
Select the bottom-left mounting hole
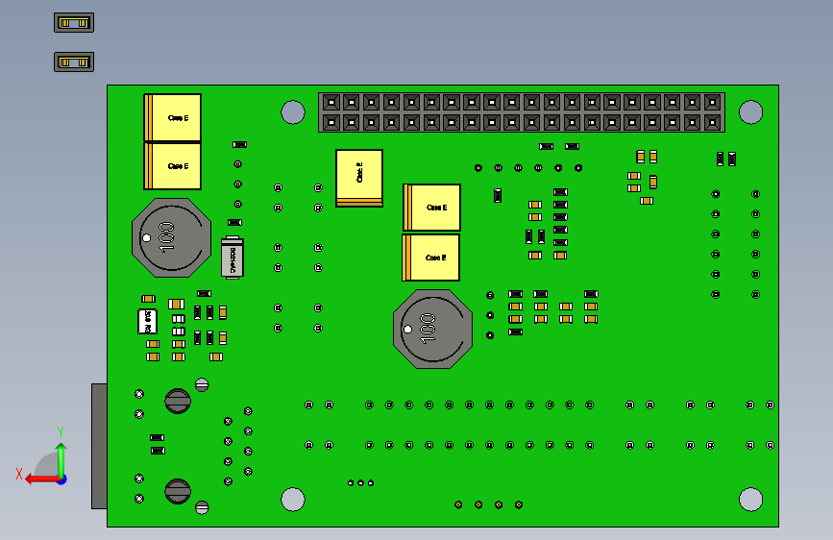click(x=293, y=499)
